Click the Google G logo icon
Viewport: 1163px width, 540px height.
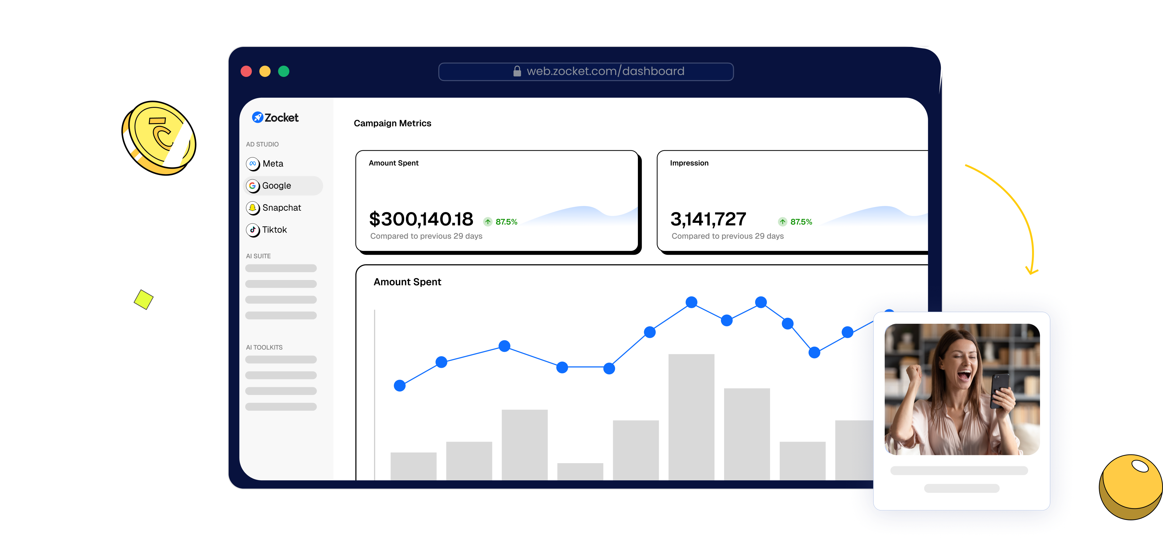(252, 186)
